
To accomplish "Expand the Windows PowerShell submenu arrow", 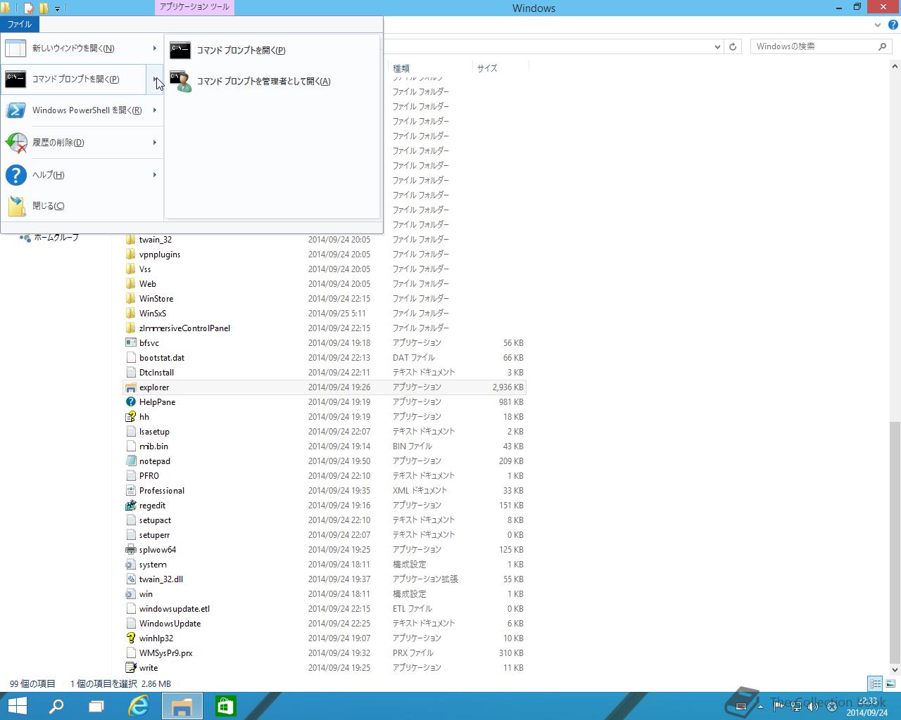I will pyautogui.click(x=154, y=110).
